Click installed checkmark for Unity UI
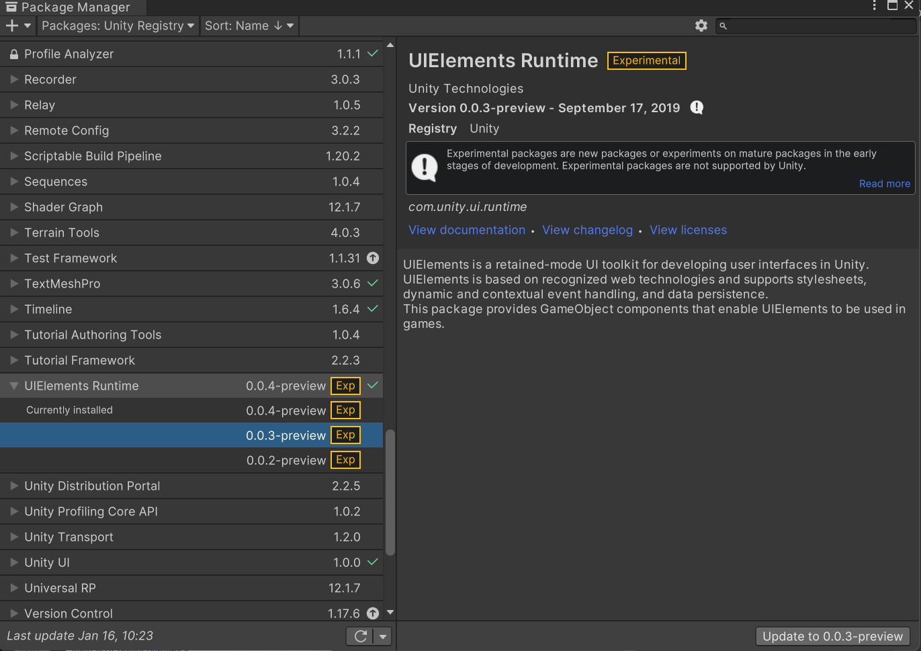921x651 pixels. coord(373,562)
